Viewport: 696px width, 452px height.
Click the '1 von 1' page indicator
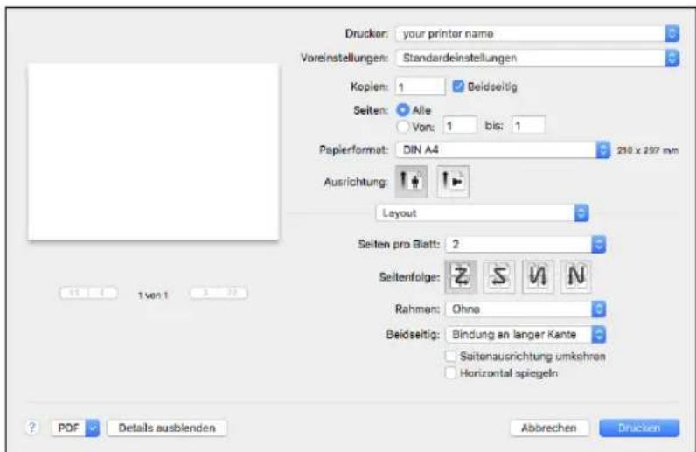(153, 296)
